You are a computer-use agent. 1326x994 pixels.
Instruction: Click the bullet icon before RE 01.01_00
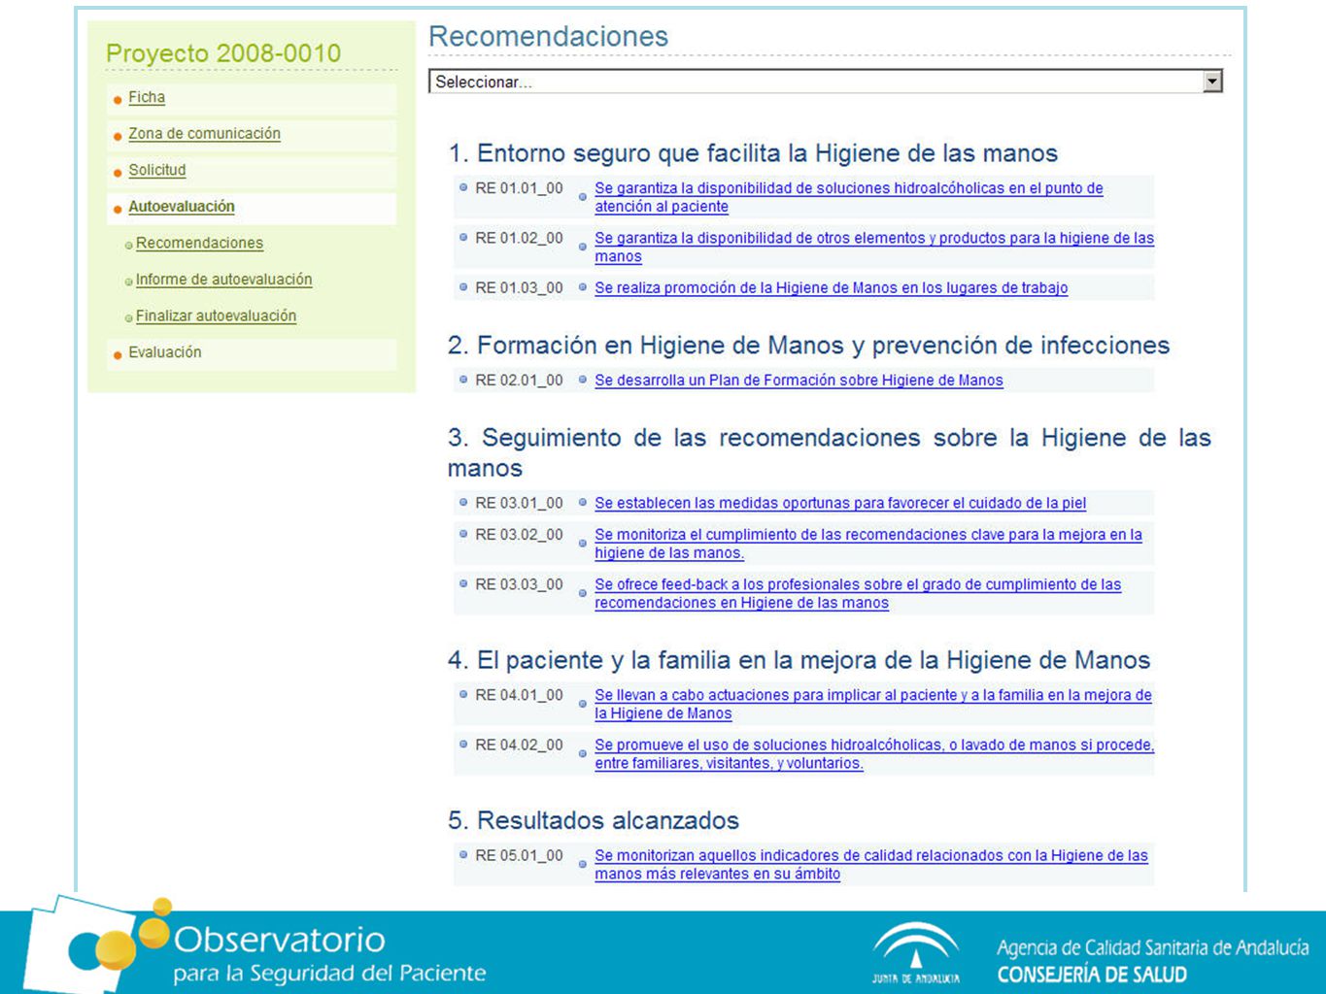coord(463,187)
